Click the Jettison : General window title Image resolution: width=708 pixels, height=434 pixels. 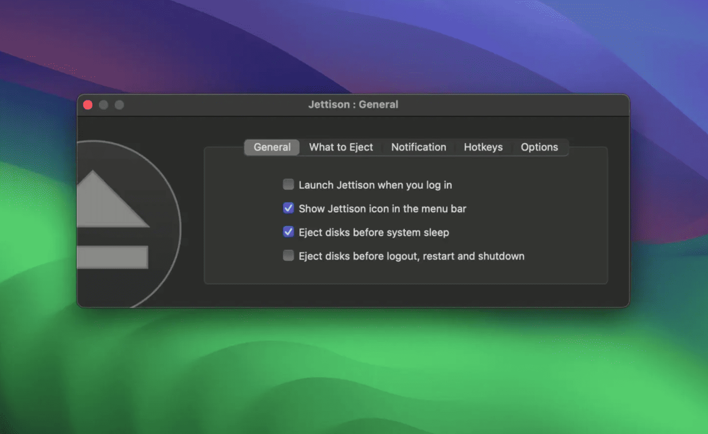(x=353, y=104)
